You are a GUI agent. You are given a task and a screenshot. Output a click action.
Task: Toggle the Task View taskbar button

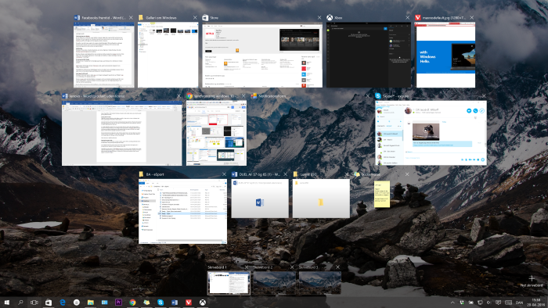34,303
